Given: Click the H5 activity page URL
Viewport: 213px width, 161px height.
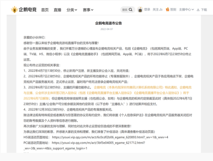Looking at the screenshot, I should click(x=110, y=137).
